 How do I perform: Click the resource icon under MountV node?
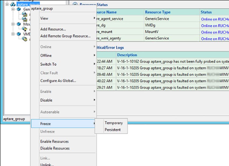pyautogui.click(x=25, y=29)
